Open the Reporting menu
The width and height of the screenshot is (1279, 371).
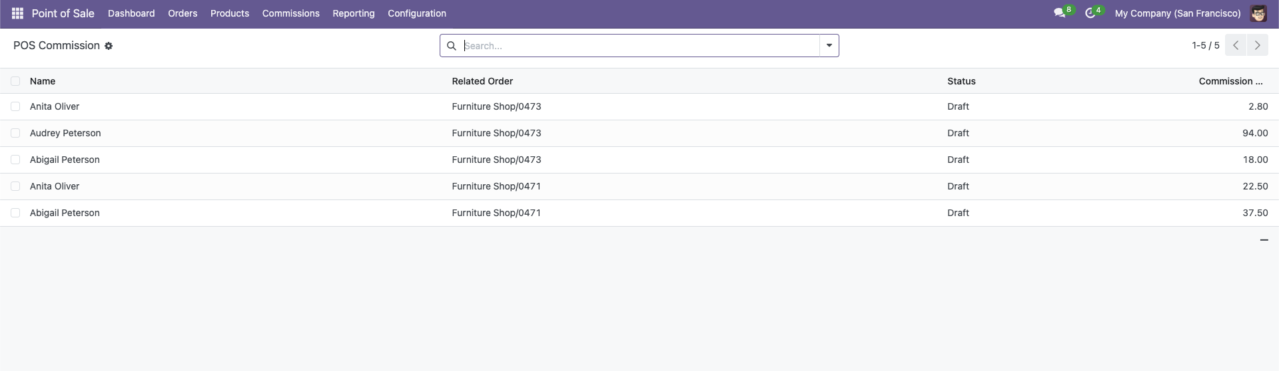(x=354, y=13)
